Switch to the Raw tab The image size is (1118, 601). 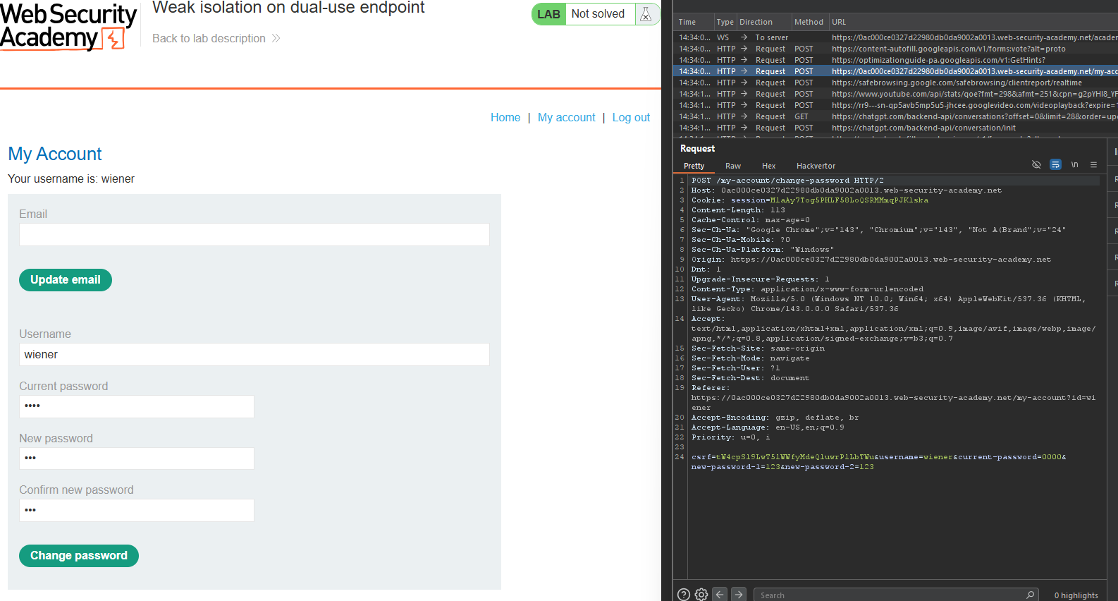[x=733, y=166]
